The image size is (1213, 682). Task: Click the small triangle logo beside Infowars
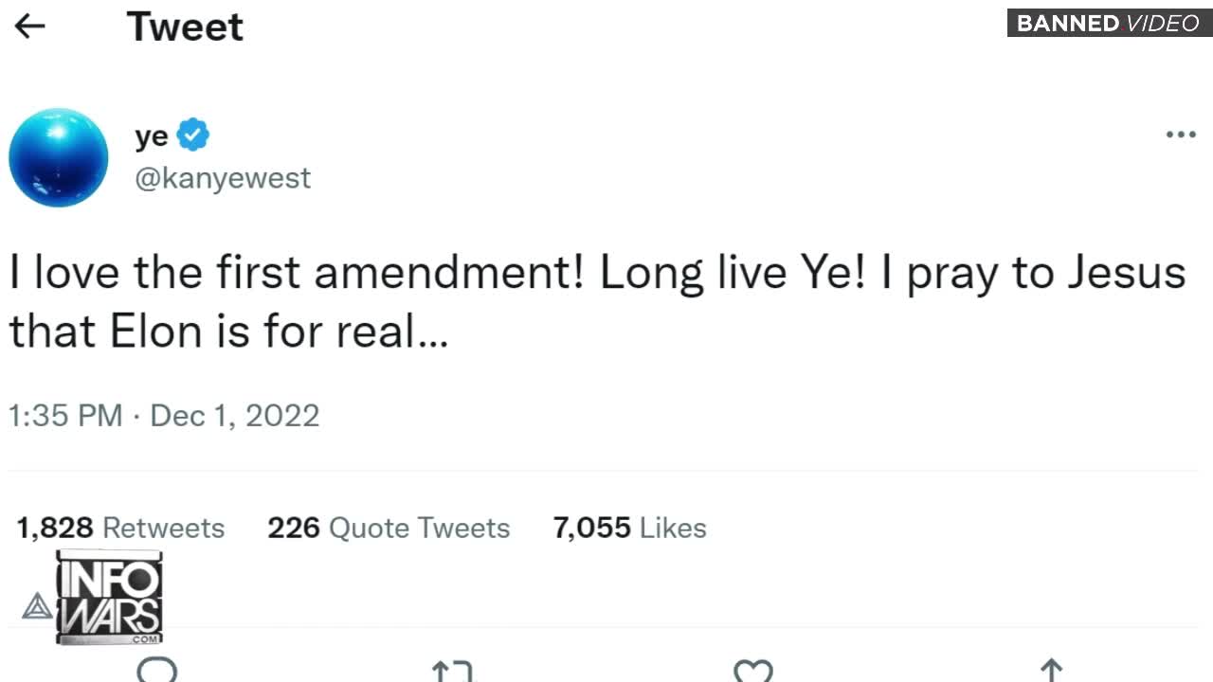(x=37, y=606)
